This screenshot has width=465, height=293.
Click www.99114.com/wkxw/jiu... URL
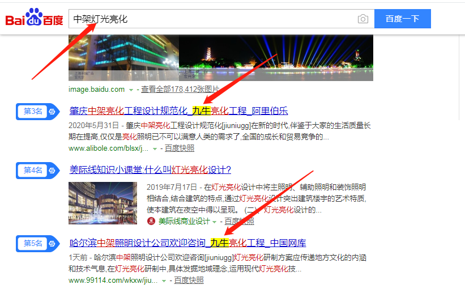[x=113, y=280]
